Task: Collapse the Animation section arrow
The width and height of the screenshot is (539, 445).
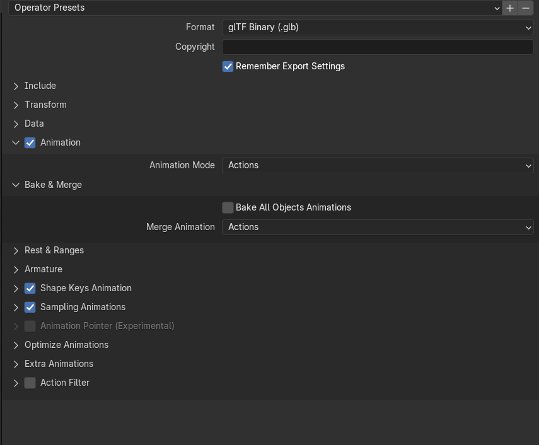Action: [x=16, y=142]
